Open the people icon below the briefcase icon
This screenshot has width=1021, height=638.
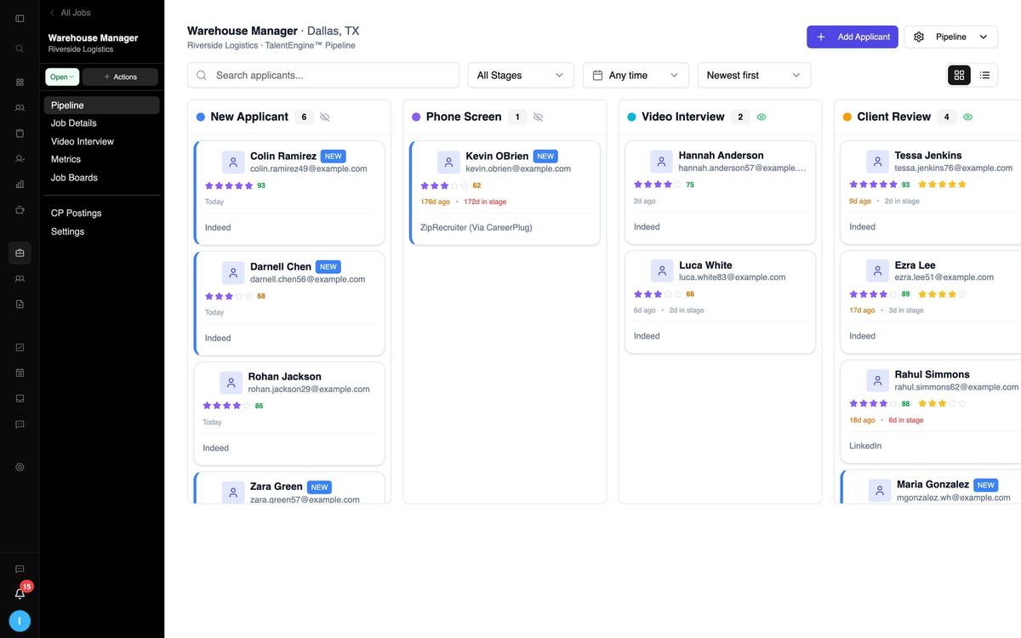(x=20, y=278)
